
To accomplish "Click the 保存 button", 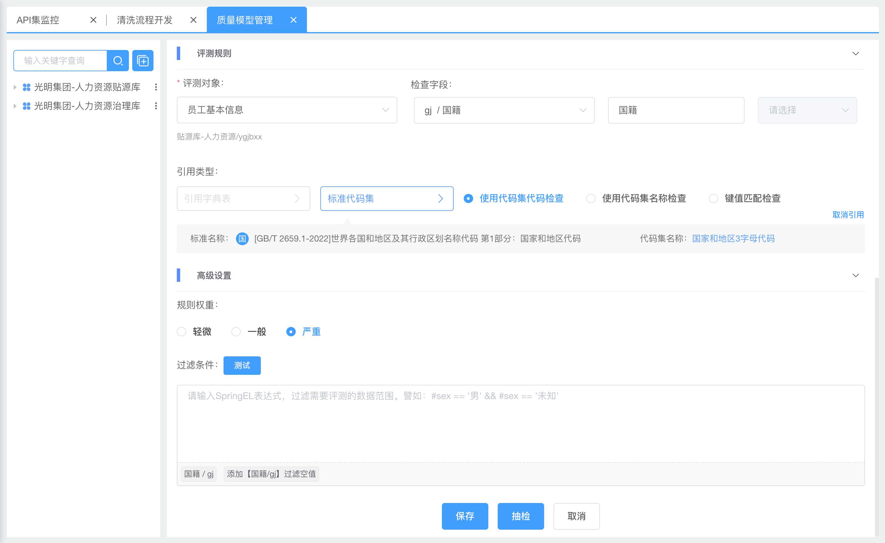I will coord(465,516).
